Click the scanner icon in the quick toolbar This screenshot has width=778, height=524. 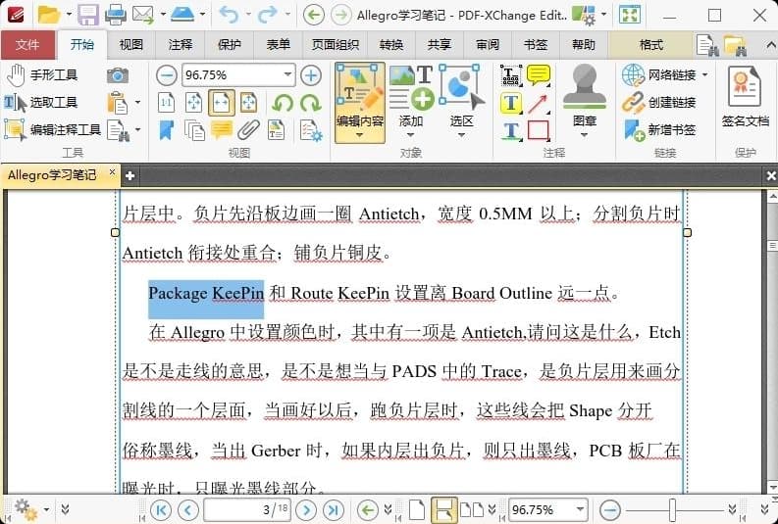(x=182, y=15)
